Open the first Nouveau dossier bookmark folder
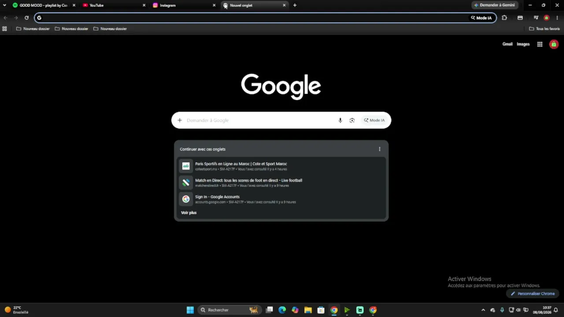 (x=33, y=29)
